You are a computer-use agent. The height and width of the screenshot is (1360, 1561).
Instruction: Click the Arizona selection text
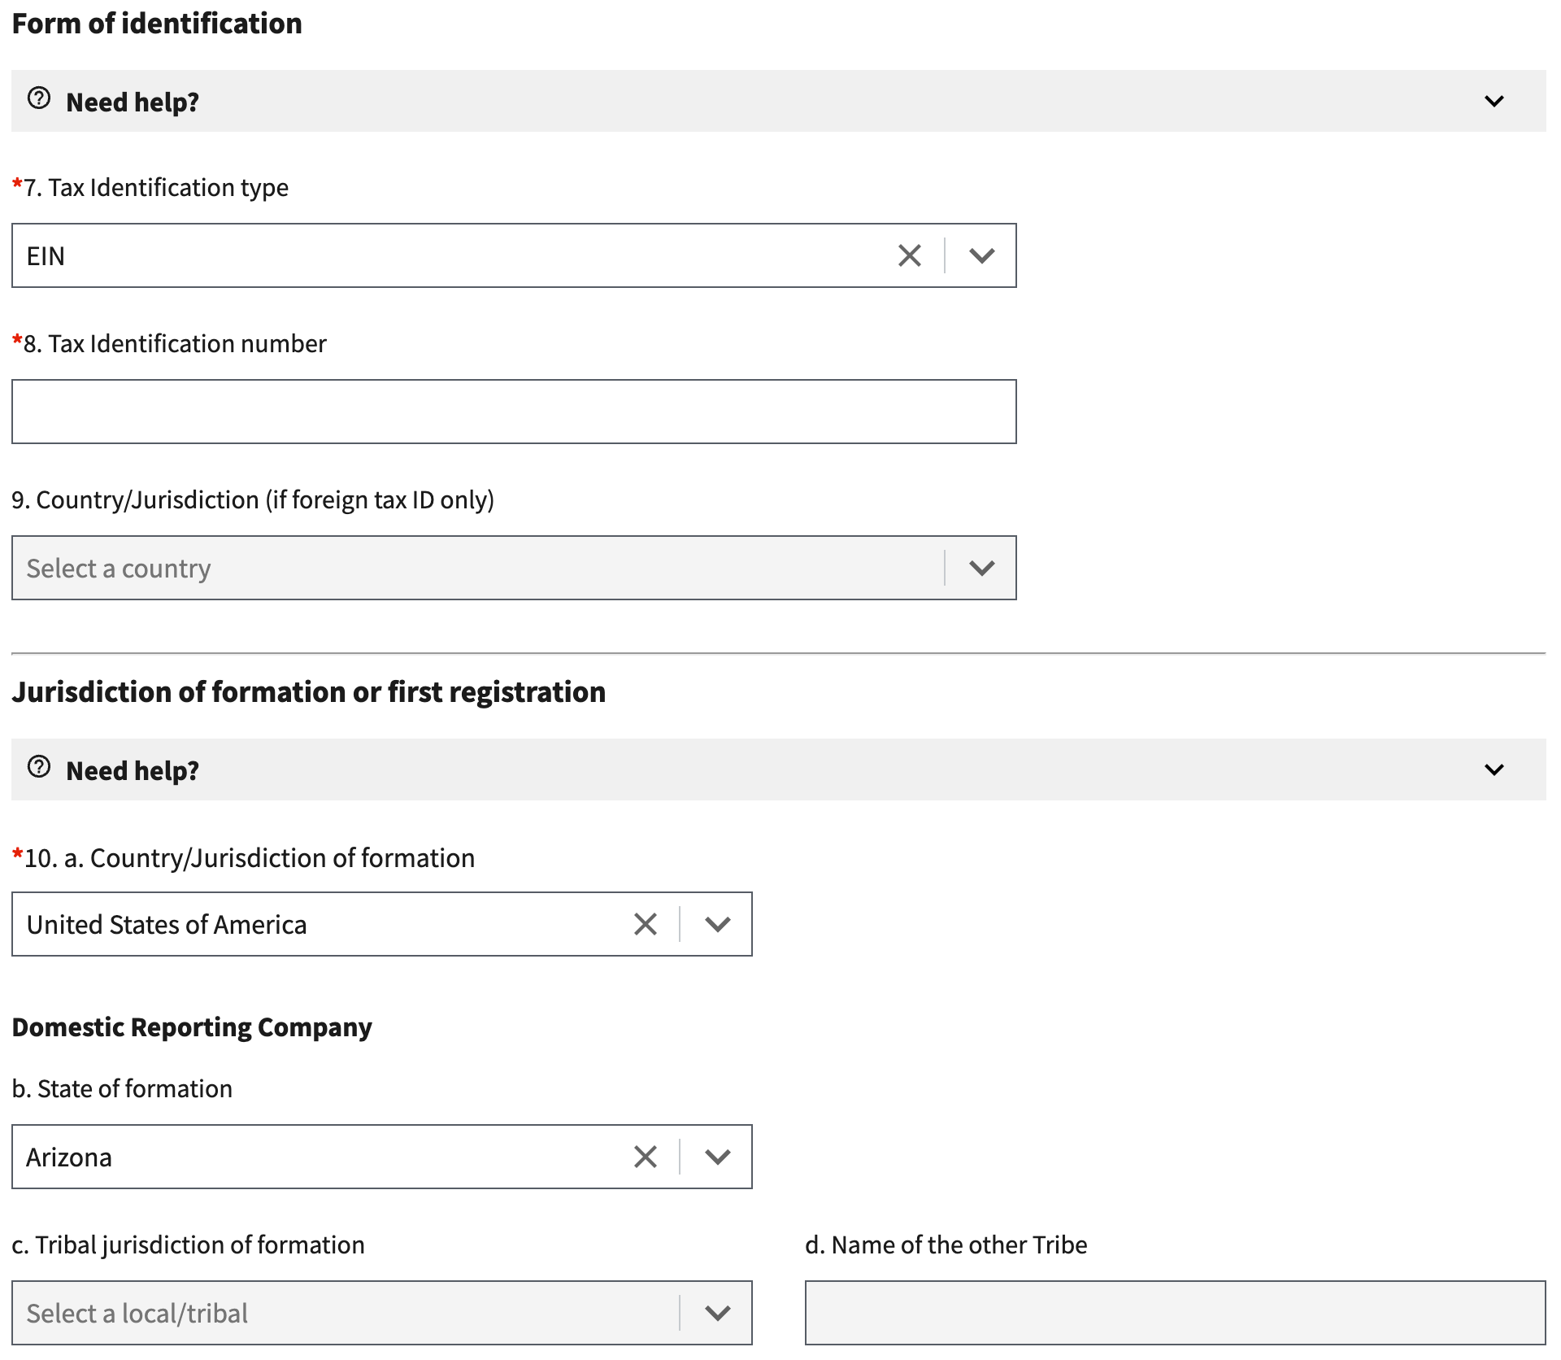coord(69,1157)
